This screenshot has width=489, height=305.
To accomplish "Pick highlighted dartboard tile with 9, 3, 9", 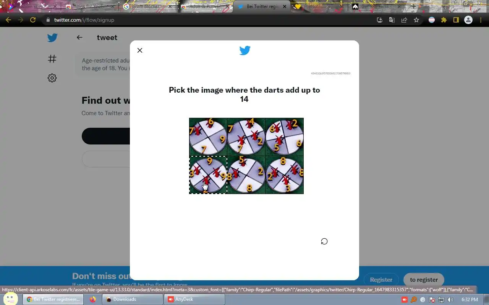I will click(208, 175).
